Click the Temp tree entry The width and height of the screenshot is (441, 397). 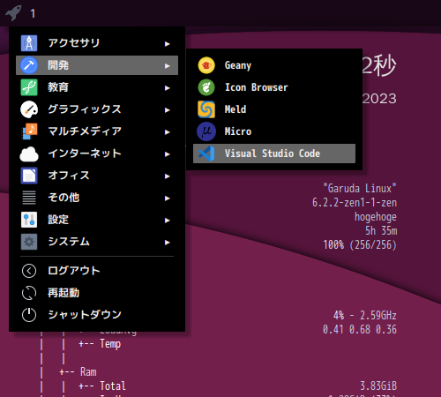(x=110, y=344)
